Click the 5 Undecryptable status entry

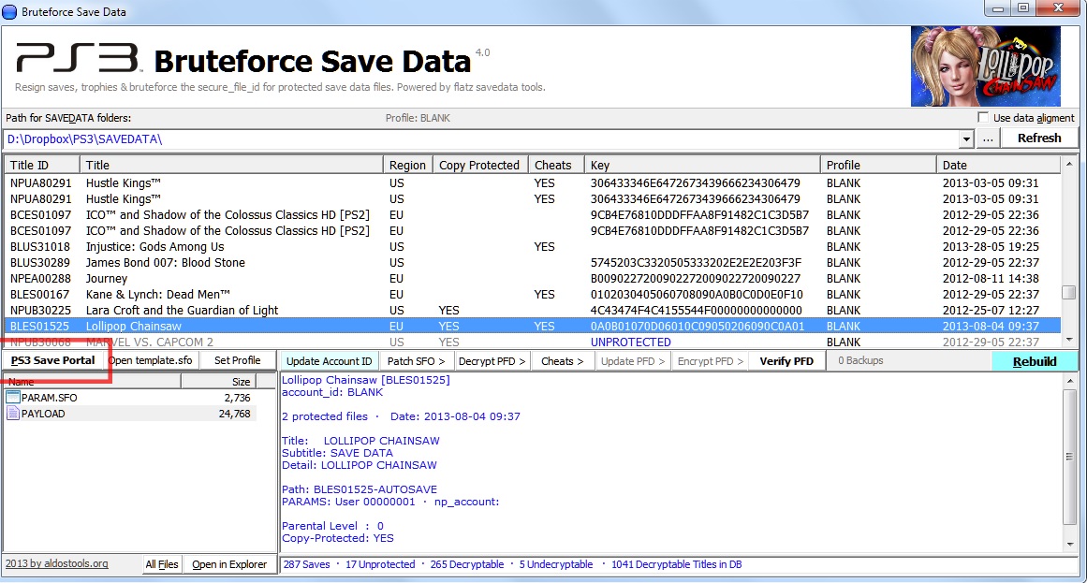[x=555, y=564]
